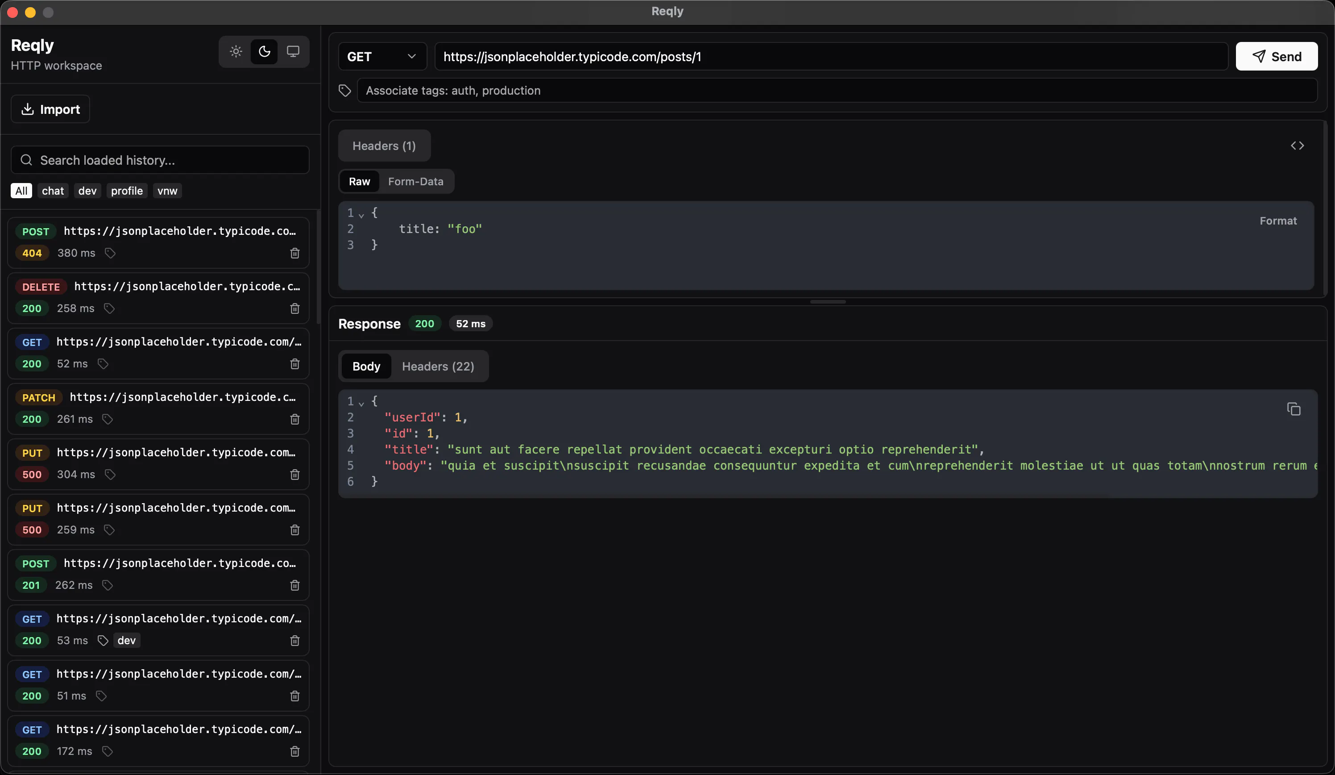Viewport: 1335px width, 775px height.
Task: Collapse request body line 1 fold arrow
Action: 361,215
